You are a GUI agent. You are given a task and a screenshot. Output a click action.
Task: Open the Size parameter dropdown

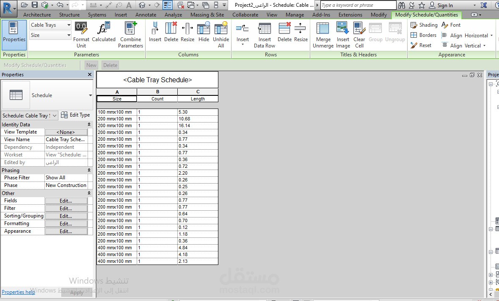tap(50, 35)
